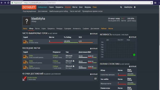Click Clinkz icon in frequently picked heroes

point(25,42)
